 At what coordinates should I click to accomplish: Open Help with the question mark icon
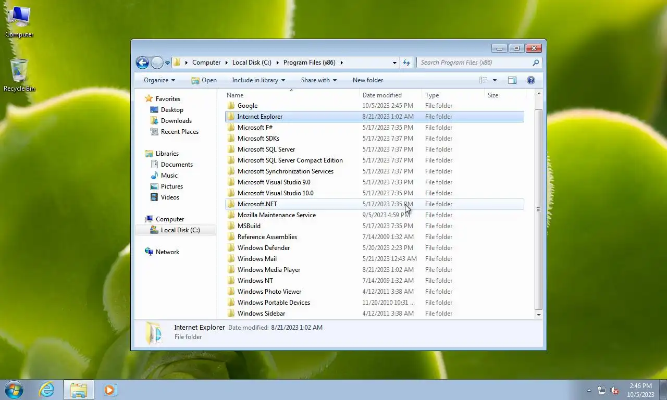531,80
